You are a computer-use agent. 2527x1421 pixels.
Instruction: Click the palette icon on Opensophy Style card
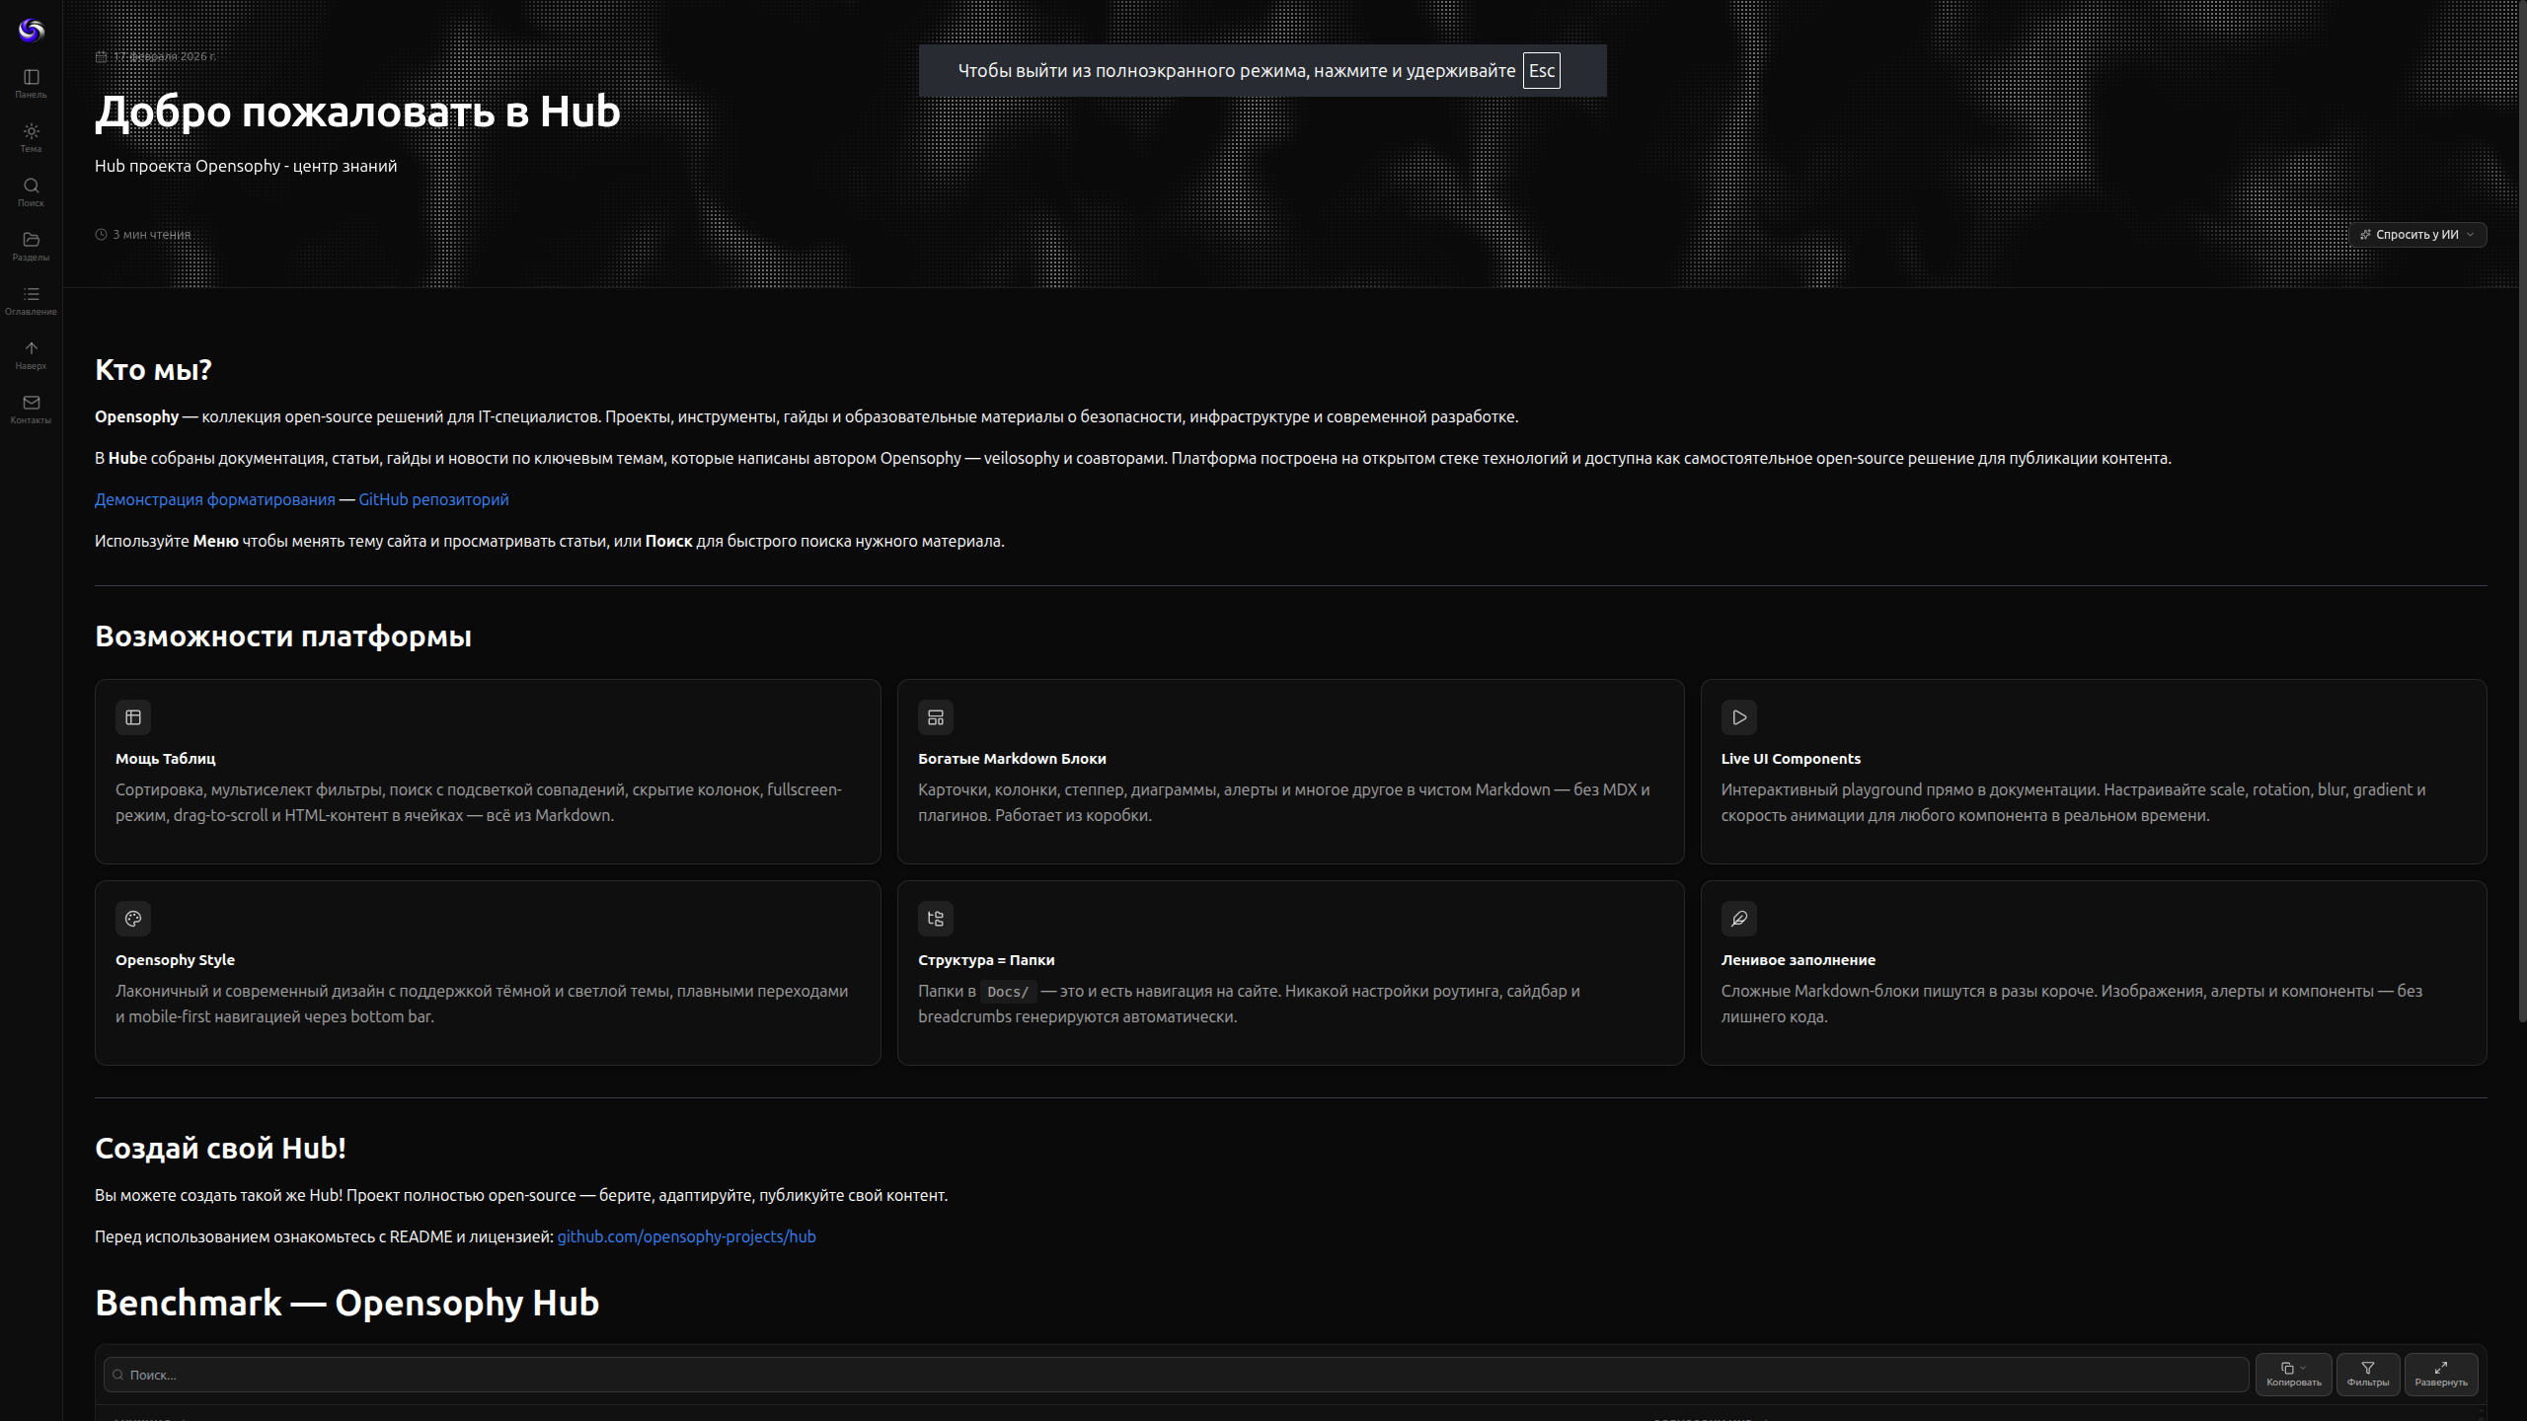click(133, 919)
